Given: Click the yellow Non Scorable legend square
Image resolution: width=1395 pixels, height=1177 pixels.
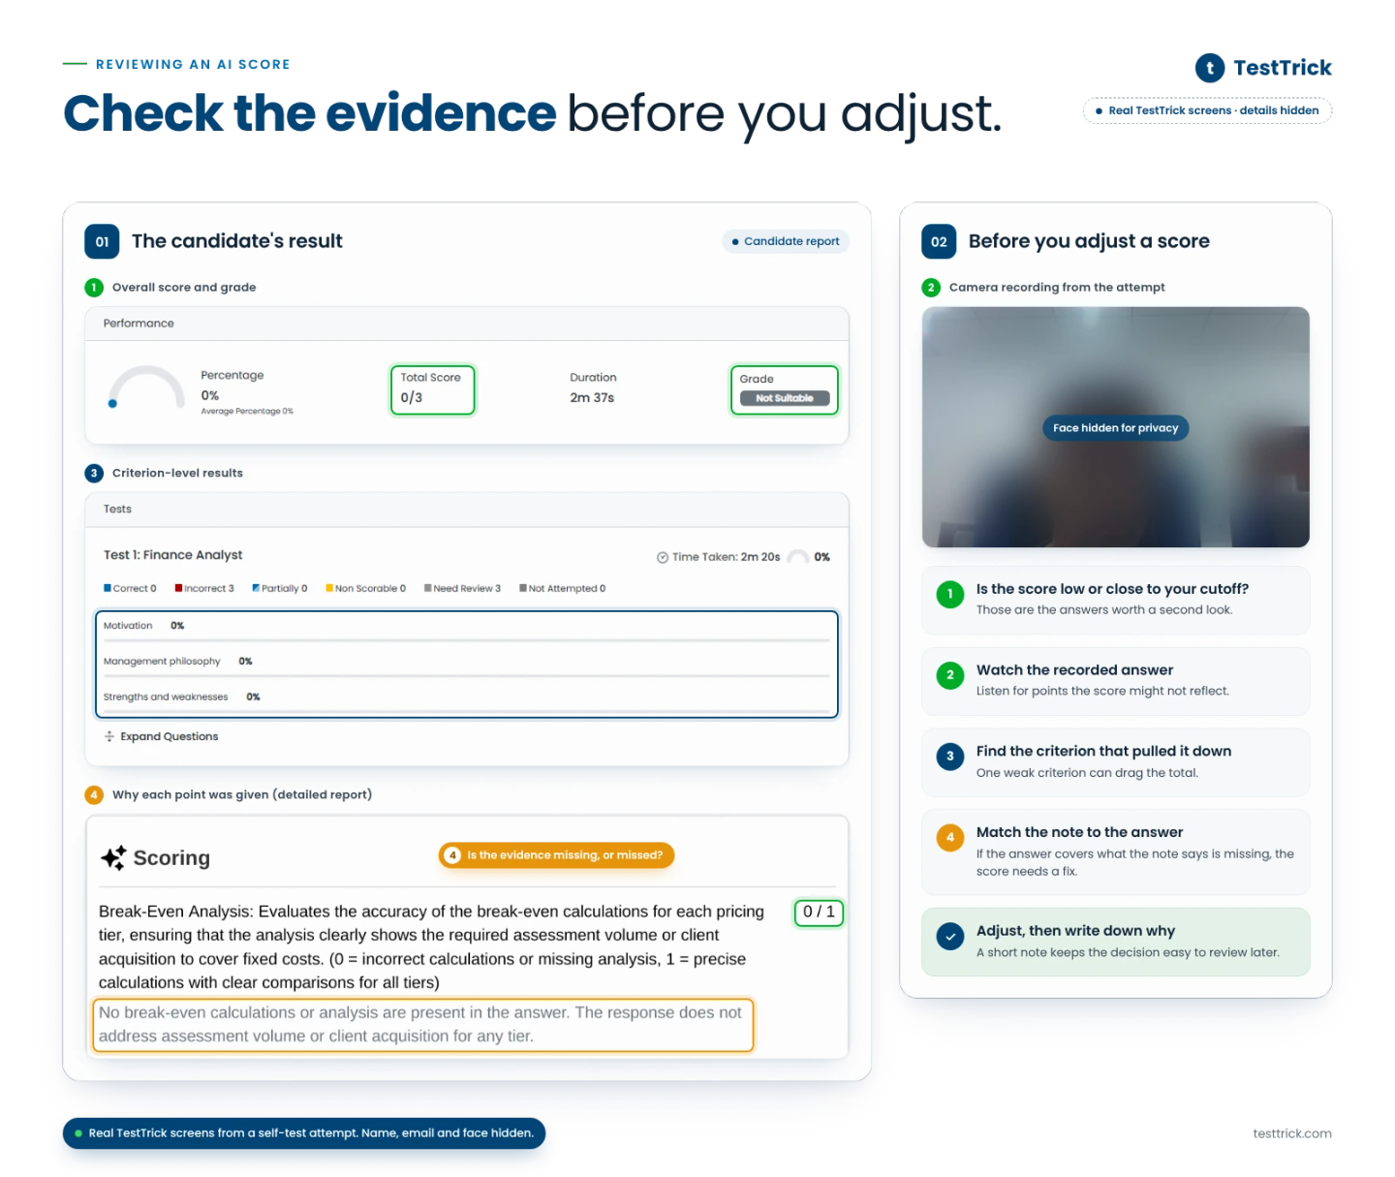Looking at the screenshot, I should 329,588.
